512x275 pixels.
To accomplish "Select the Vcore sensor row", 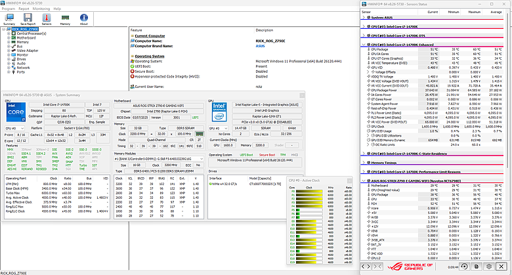I will point(433,208).
